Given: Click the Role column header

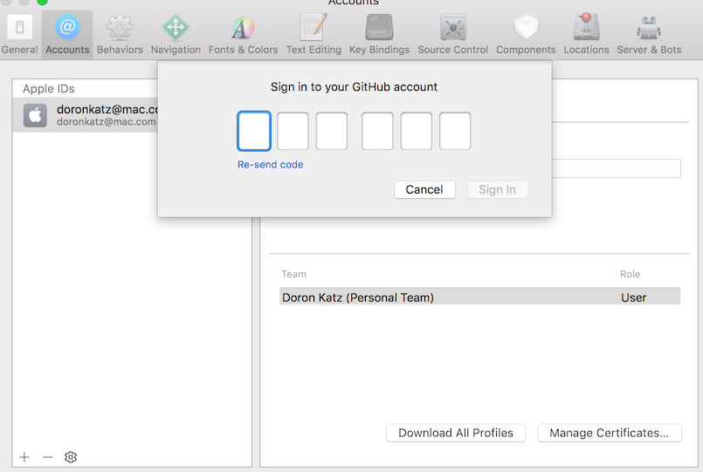Looking at the screenshot, I should point(630,274).
